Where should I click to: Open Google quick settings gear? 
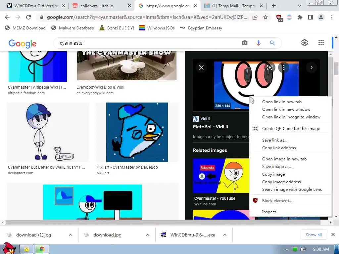(305, 43)
